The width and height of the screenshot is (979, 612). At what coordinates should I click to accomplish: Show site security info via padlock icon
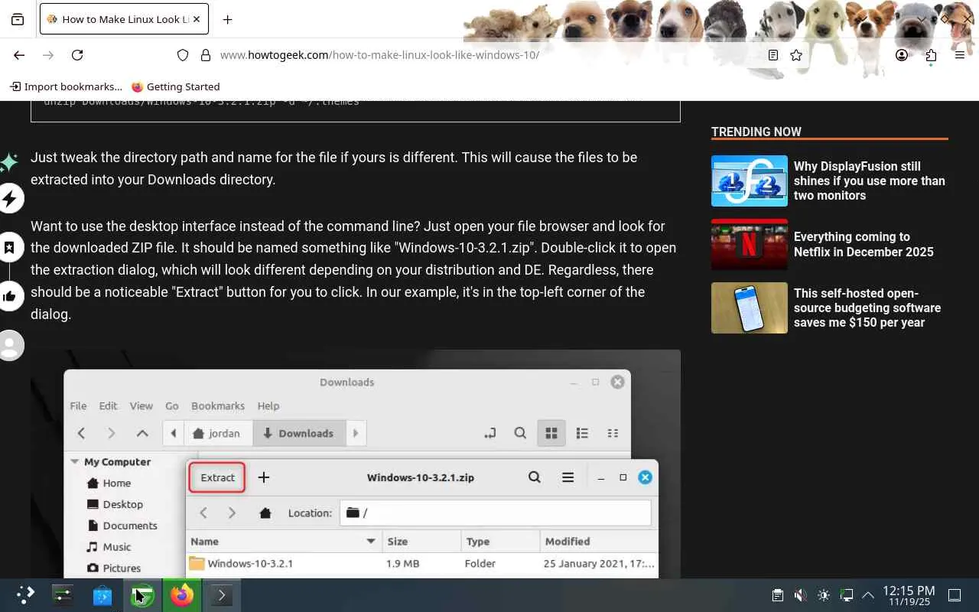point(205,55)
